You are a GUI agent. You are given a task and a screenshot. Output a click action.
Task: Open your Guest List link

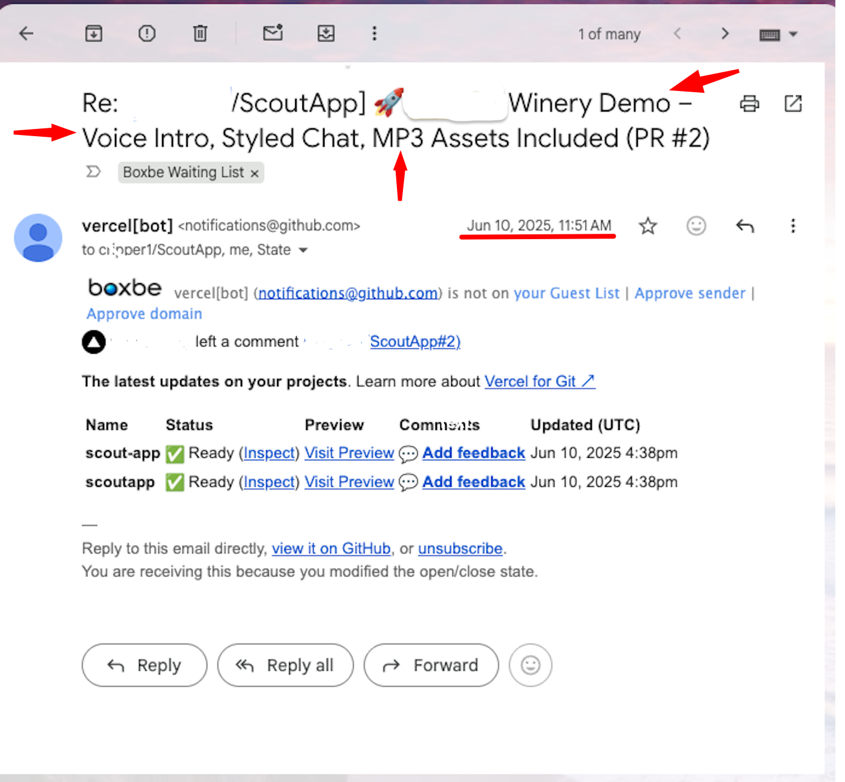pos(566,293)
